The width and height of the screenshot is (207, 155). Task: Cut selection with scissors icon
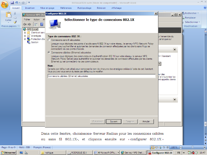pyautogui.click(x=15, y=13)
